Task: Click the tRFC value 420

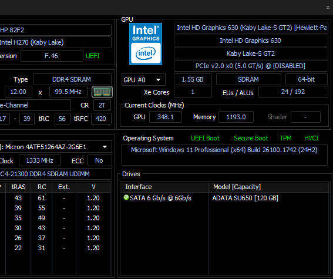Action: click(101, 119)
